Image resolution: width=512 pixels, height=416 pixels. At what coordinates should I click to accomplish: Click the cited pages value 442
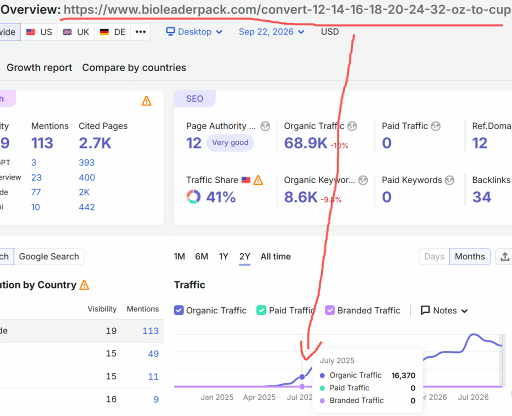click(x=87, y=207)
